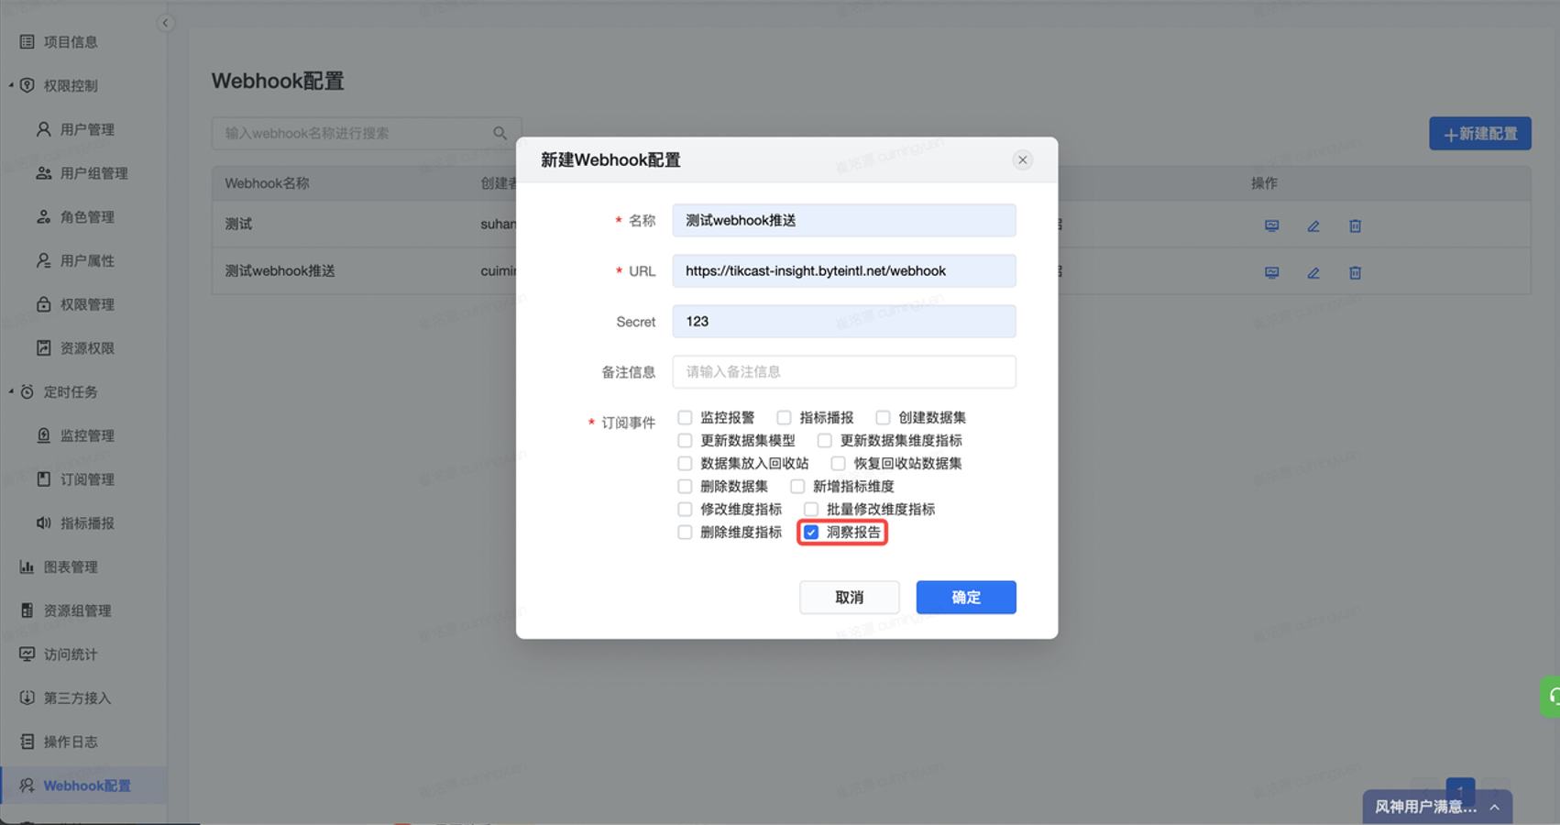This screenshot has height=825, width=1560.
Task: Click the 订阅管理 icon
Action: (x=44, y=479)
